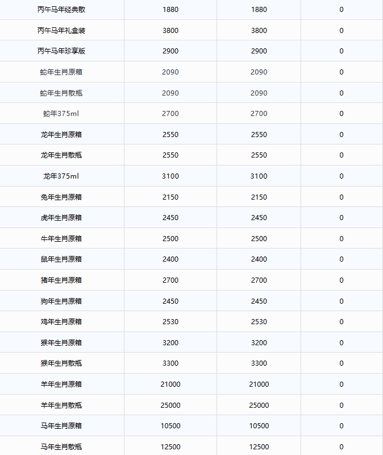This screenshot has height=455, width=383.
Task: Select the 羊年生肖原箱 name cell
Action: pyautogui.click(x=61, y=384)
